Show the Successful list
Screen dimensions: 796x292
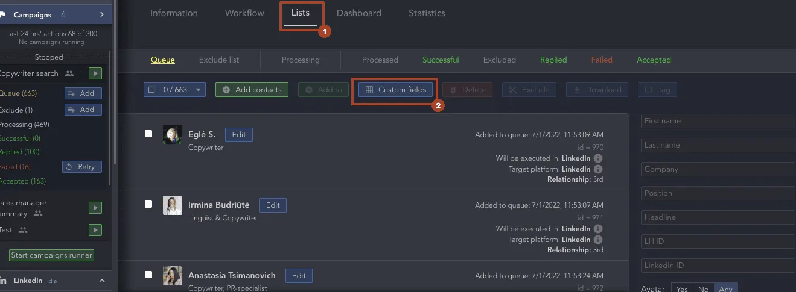[x=441, y=60]
